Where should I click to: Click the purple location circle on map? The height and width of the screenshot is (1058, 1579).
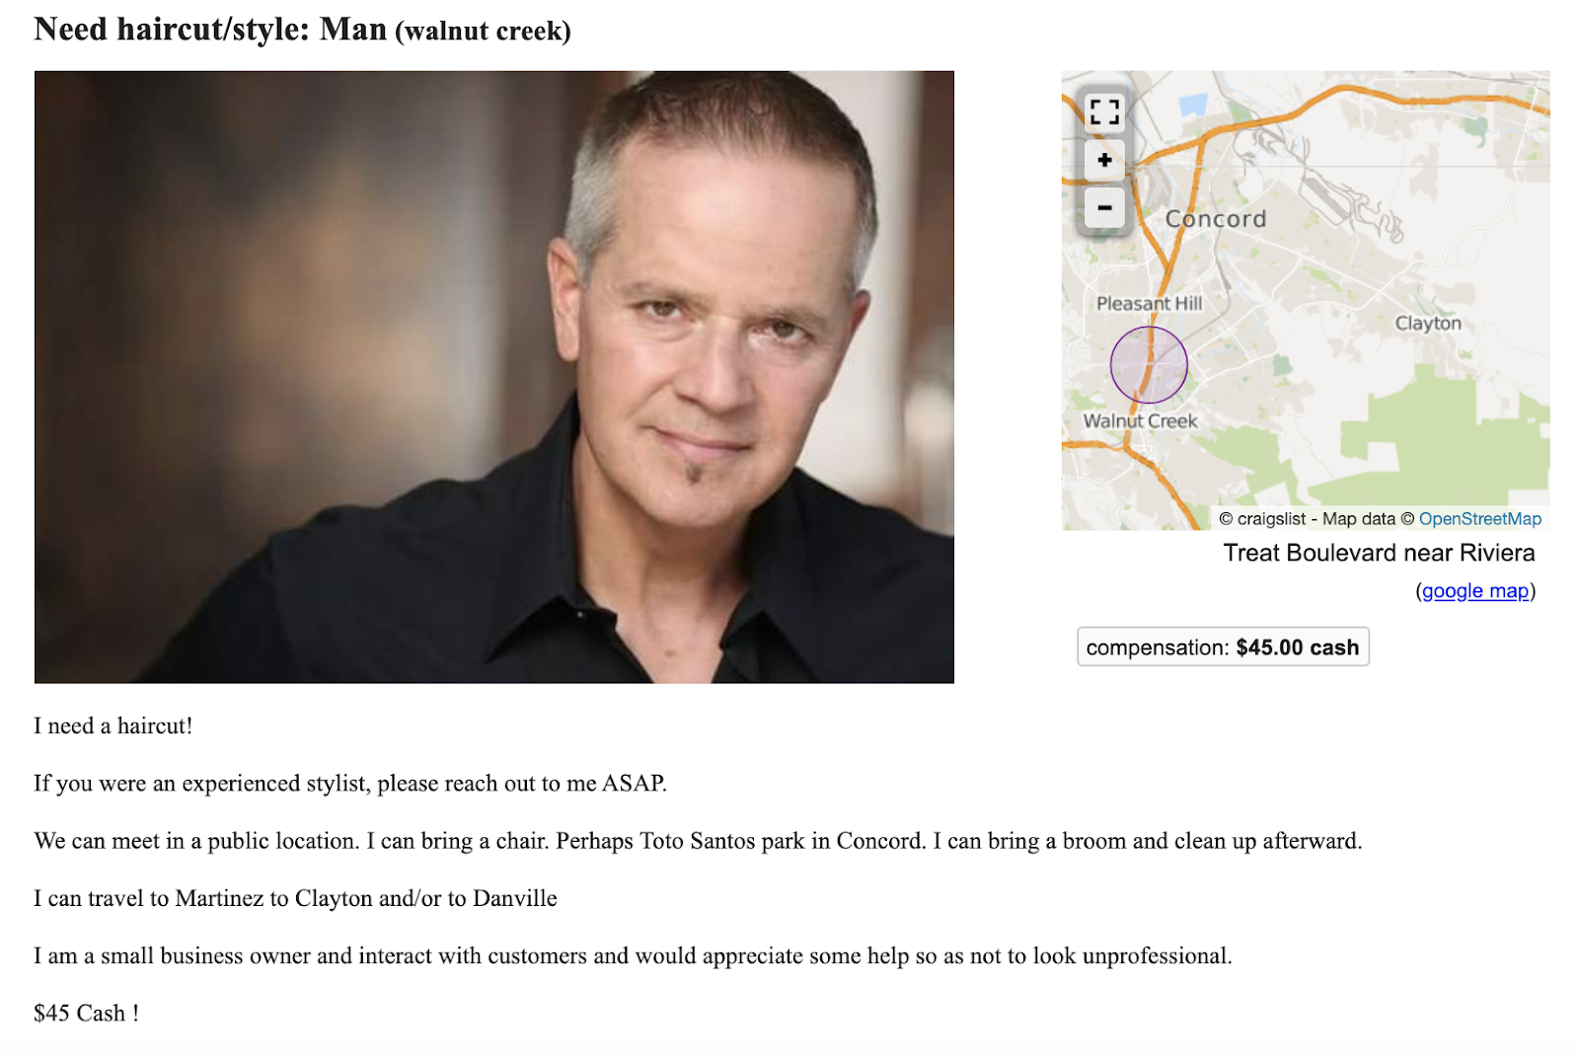click(1149, 365)
